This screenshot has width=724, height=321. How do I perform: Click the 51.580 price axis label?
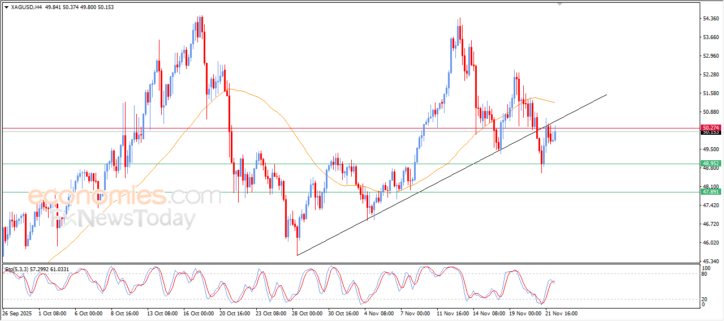pyautogui.click(x=712, y=93)
